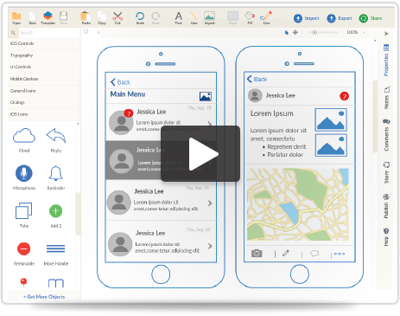
Task: Select the map thumbnail in the right phone
Action: coord(298,204)
